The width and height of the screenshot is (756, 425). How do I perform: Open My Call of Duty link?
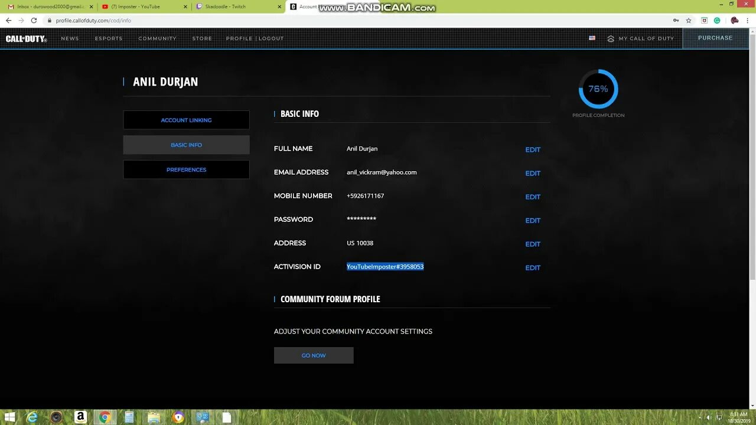(646, 38)
